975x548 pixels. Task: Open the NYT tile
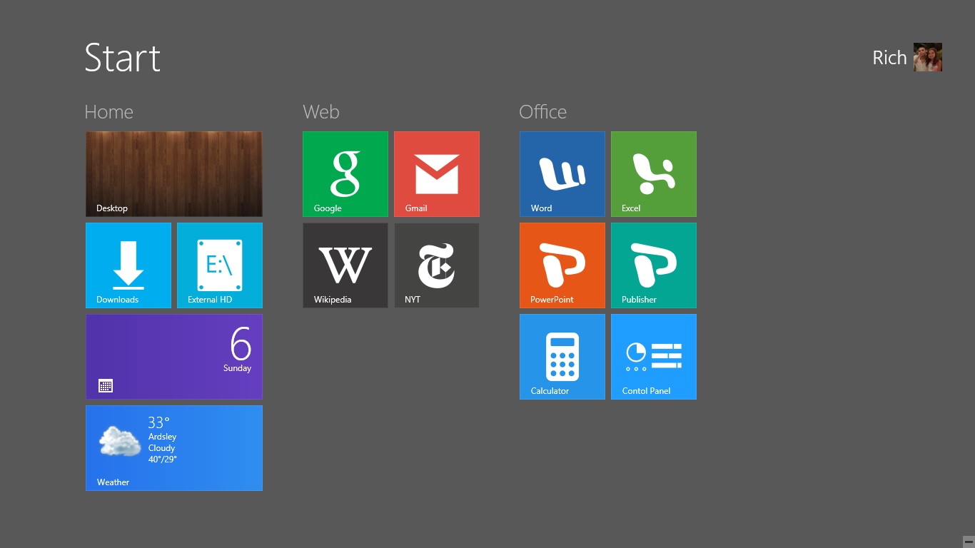437,265
